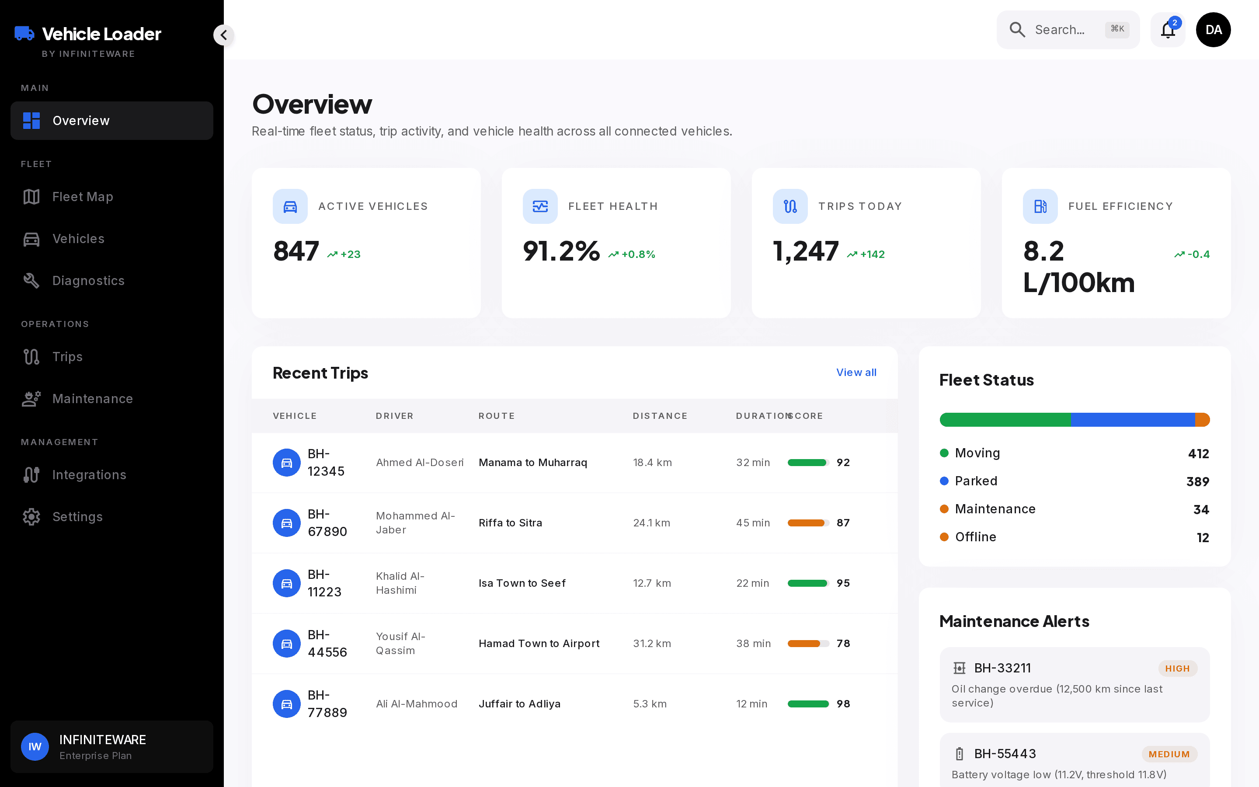Go to the Vehicles page
Viewport: 1259px width, 787px height.
coord(112,239)
